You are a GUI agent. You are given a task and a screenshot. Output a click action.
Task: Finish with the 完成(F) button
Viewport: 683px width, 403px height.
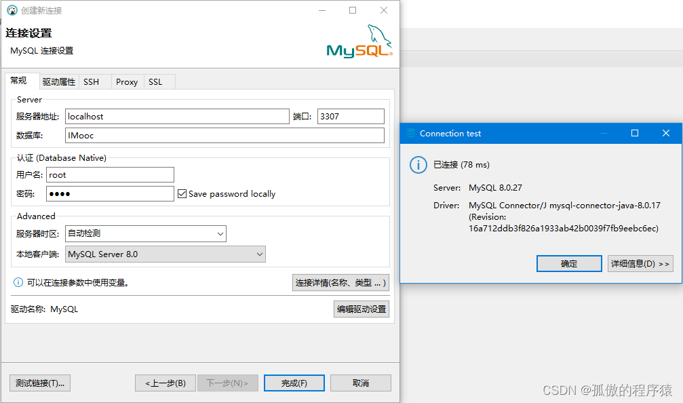[294, 383]
